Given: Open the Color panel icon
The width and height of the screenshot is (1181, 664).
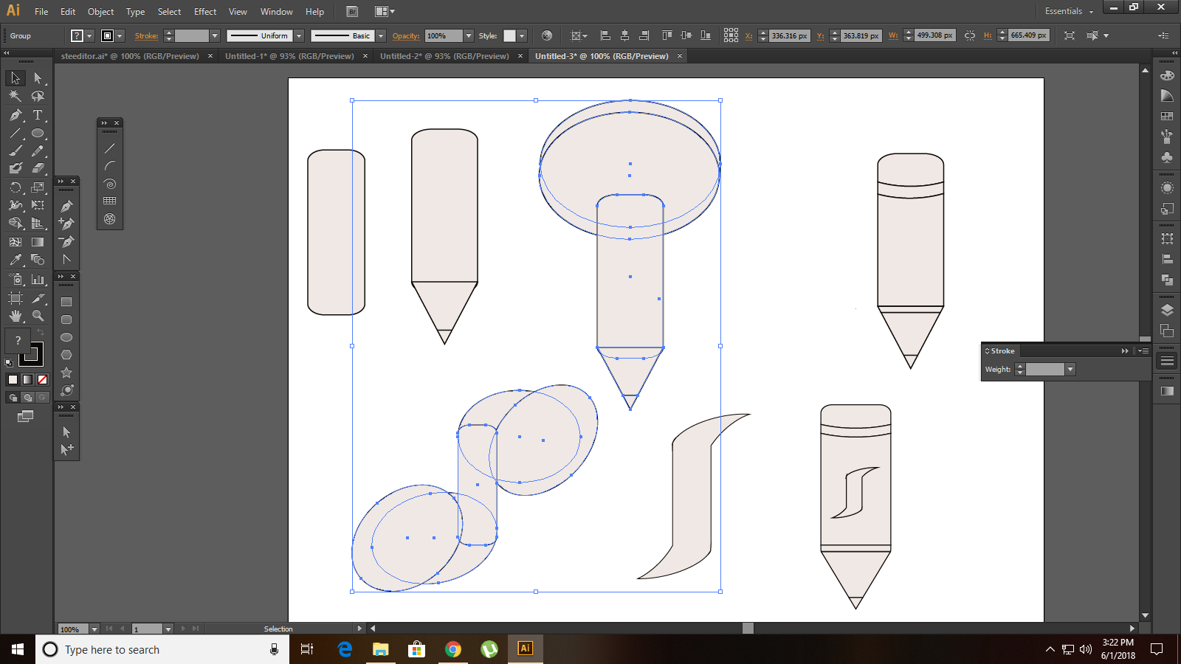Looking at the screenshot, I should [x=1166, y=77].
